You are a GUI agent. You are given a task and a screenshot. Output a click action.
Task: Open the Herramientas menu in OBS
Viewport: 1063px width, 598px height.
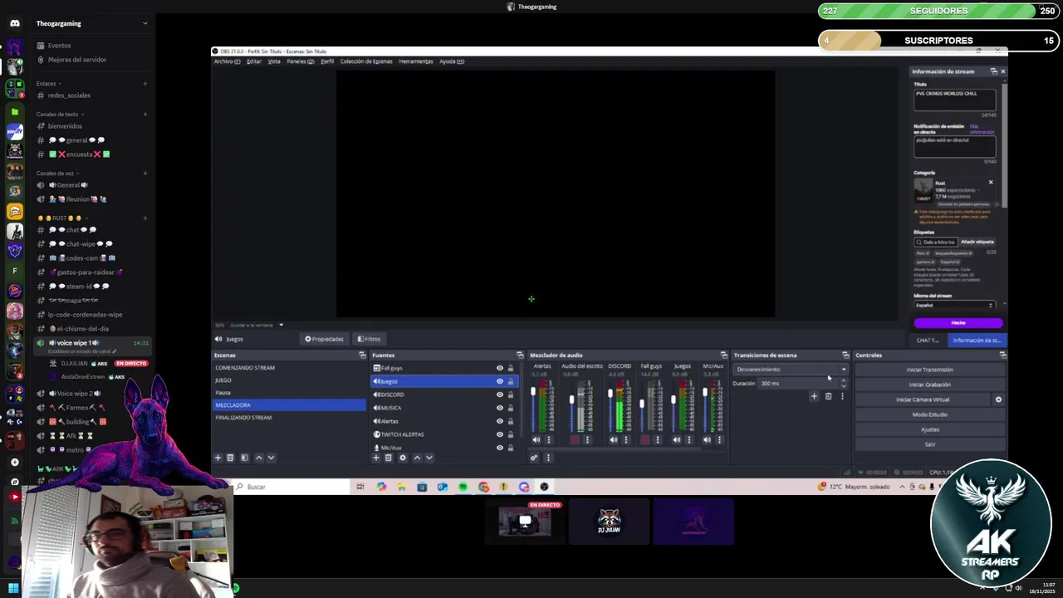[416, 61]
